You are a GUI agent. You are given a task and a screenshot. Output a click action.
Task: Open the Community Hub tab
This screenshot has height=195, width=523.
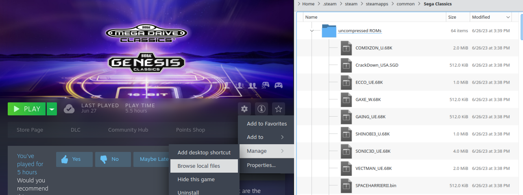(128, 130)
